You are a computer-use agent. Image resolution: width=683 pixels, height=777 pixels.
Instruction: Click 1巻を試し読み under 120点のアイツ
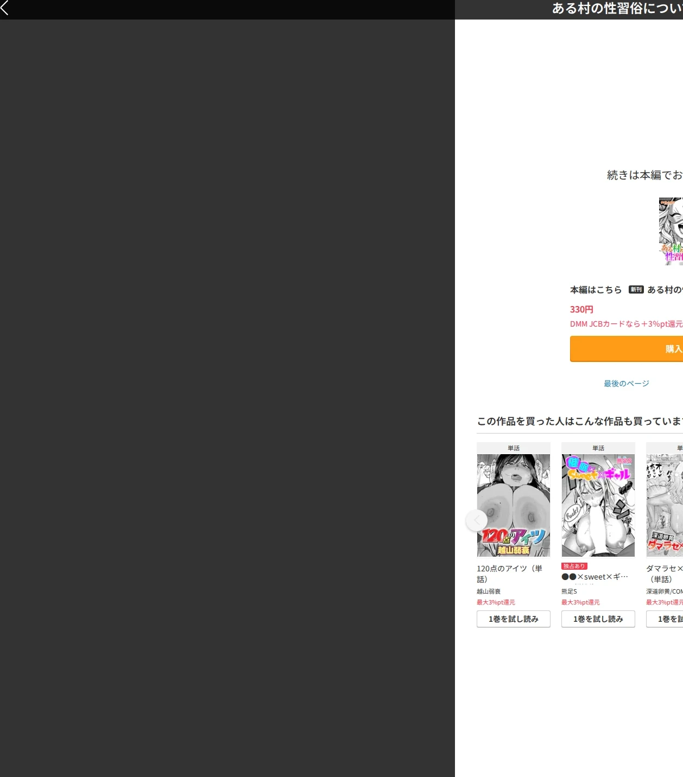tap(514, 619)
